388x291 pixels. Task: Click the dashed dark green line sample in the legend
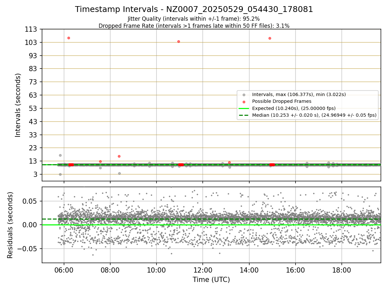(x=244, y=115)
